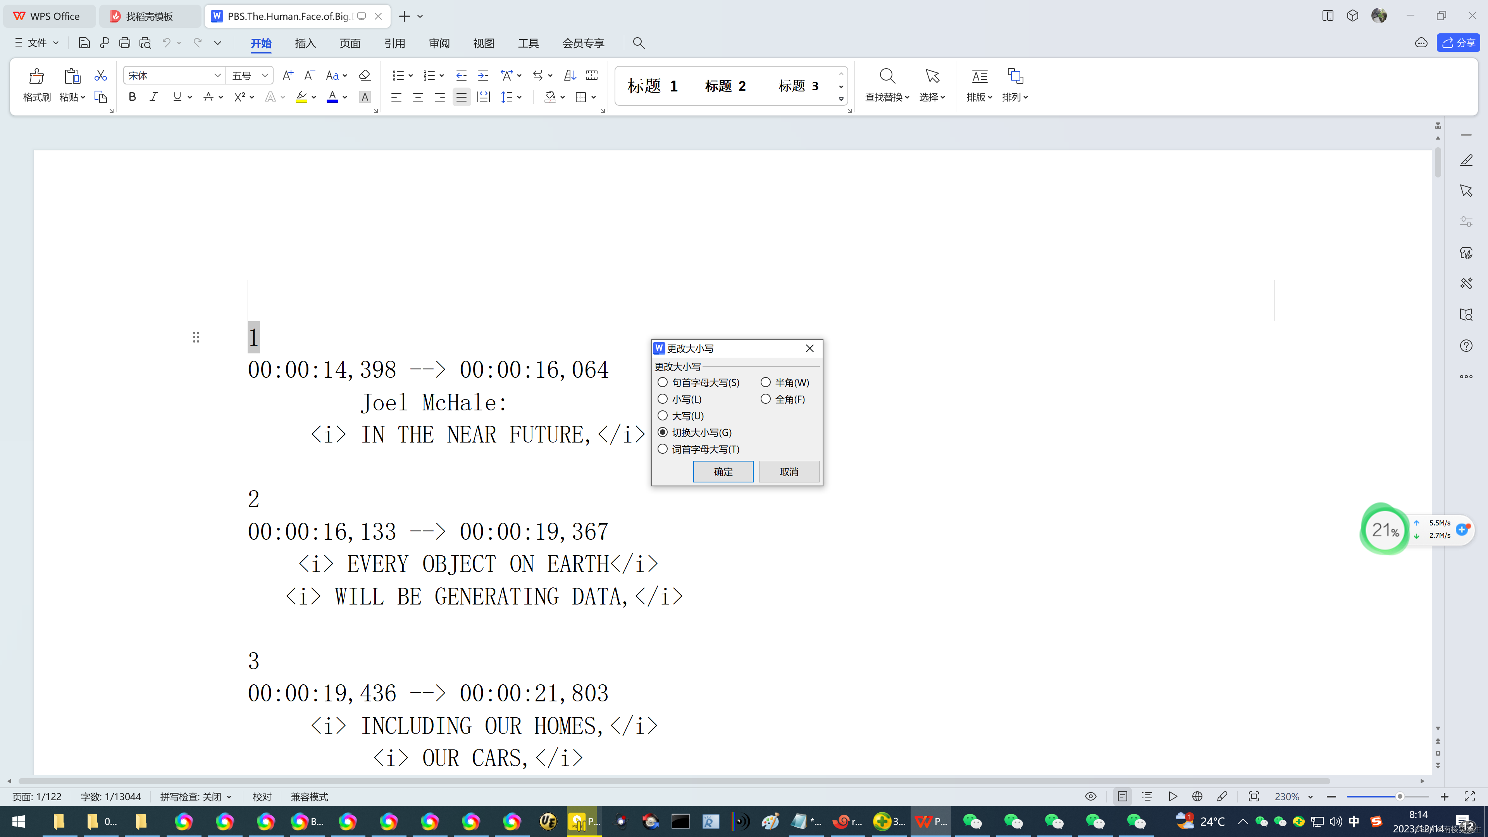Viewport: 1488px width, 837px height.
Task: Click the Clear Formatting eraser icon
Action: click(365, 75)
